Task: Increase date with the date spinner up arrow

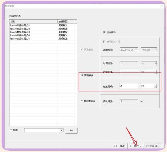Action: coord(137,49)
